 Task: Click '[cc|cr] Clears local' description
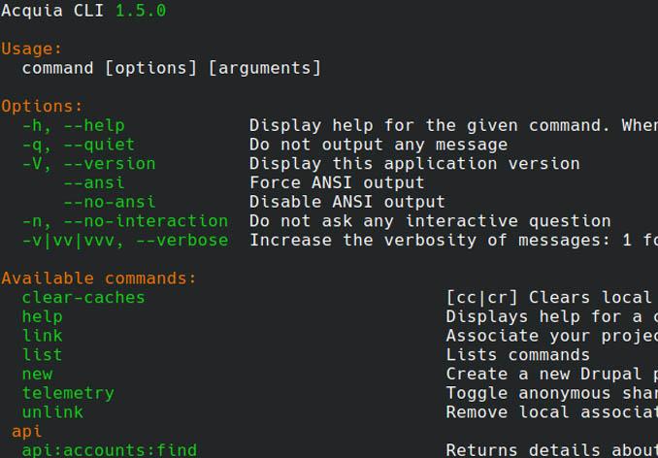tap(549, 298)
